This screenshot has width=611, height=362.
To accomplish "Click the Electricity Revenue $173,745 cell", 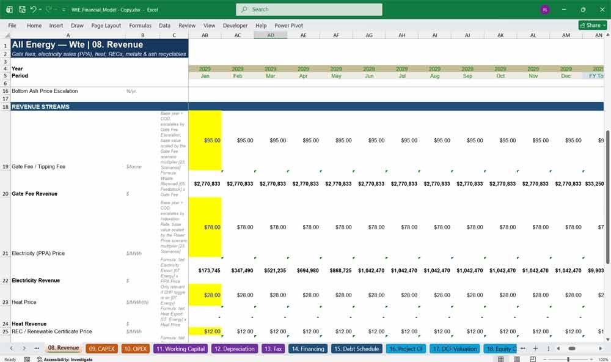I will point(205,270).
